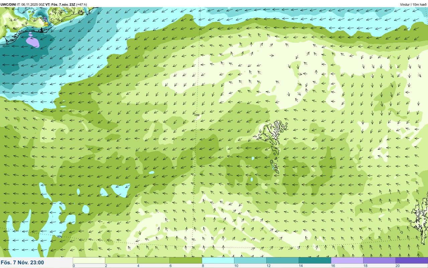Click the "Vindur í 10m hæð" title
This screenshot has height=268, width=428.
click(413, 4)
